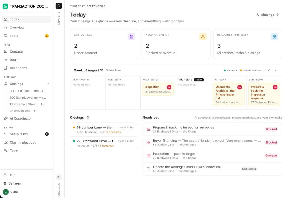286x198 pixels.
Task: Click the Today house icon in sidebar
Action: [6, 19]
